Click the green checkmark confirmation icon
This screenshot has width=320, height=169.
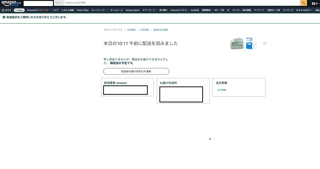click(4, 17)
